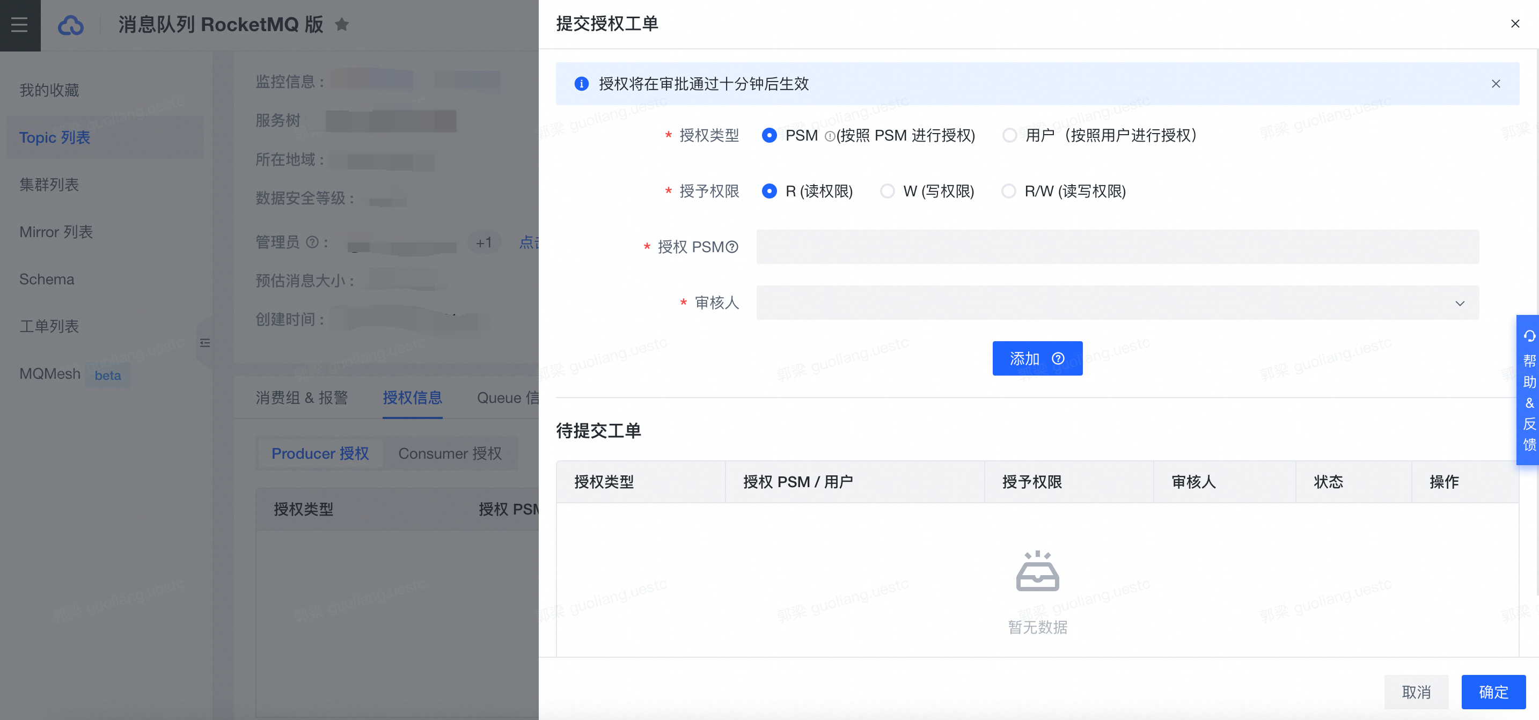1539x720 pixels.
Task: Choose R (读权限) permission
Action: (x=769, y=191)
